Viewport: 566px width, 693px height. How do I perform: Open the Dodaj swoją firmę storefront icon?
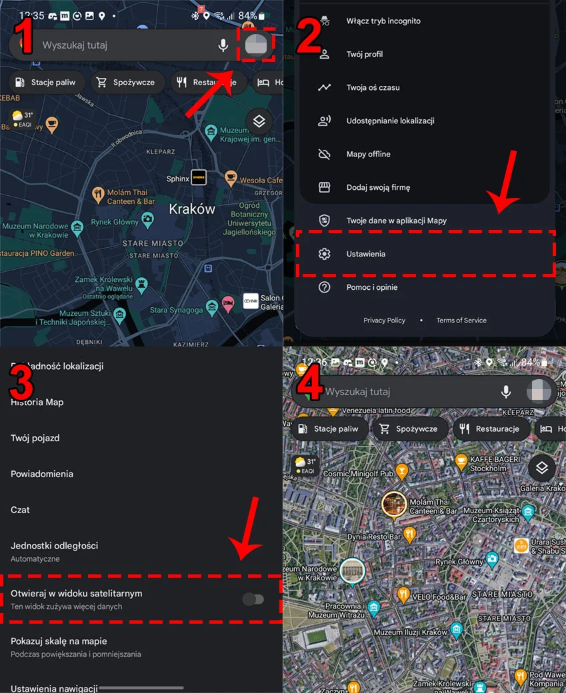point(324,187)
